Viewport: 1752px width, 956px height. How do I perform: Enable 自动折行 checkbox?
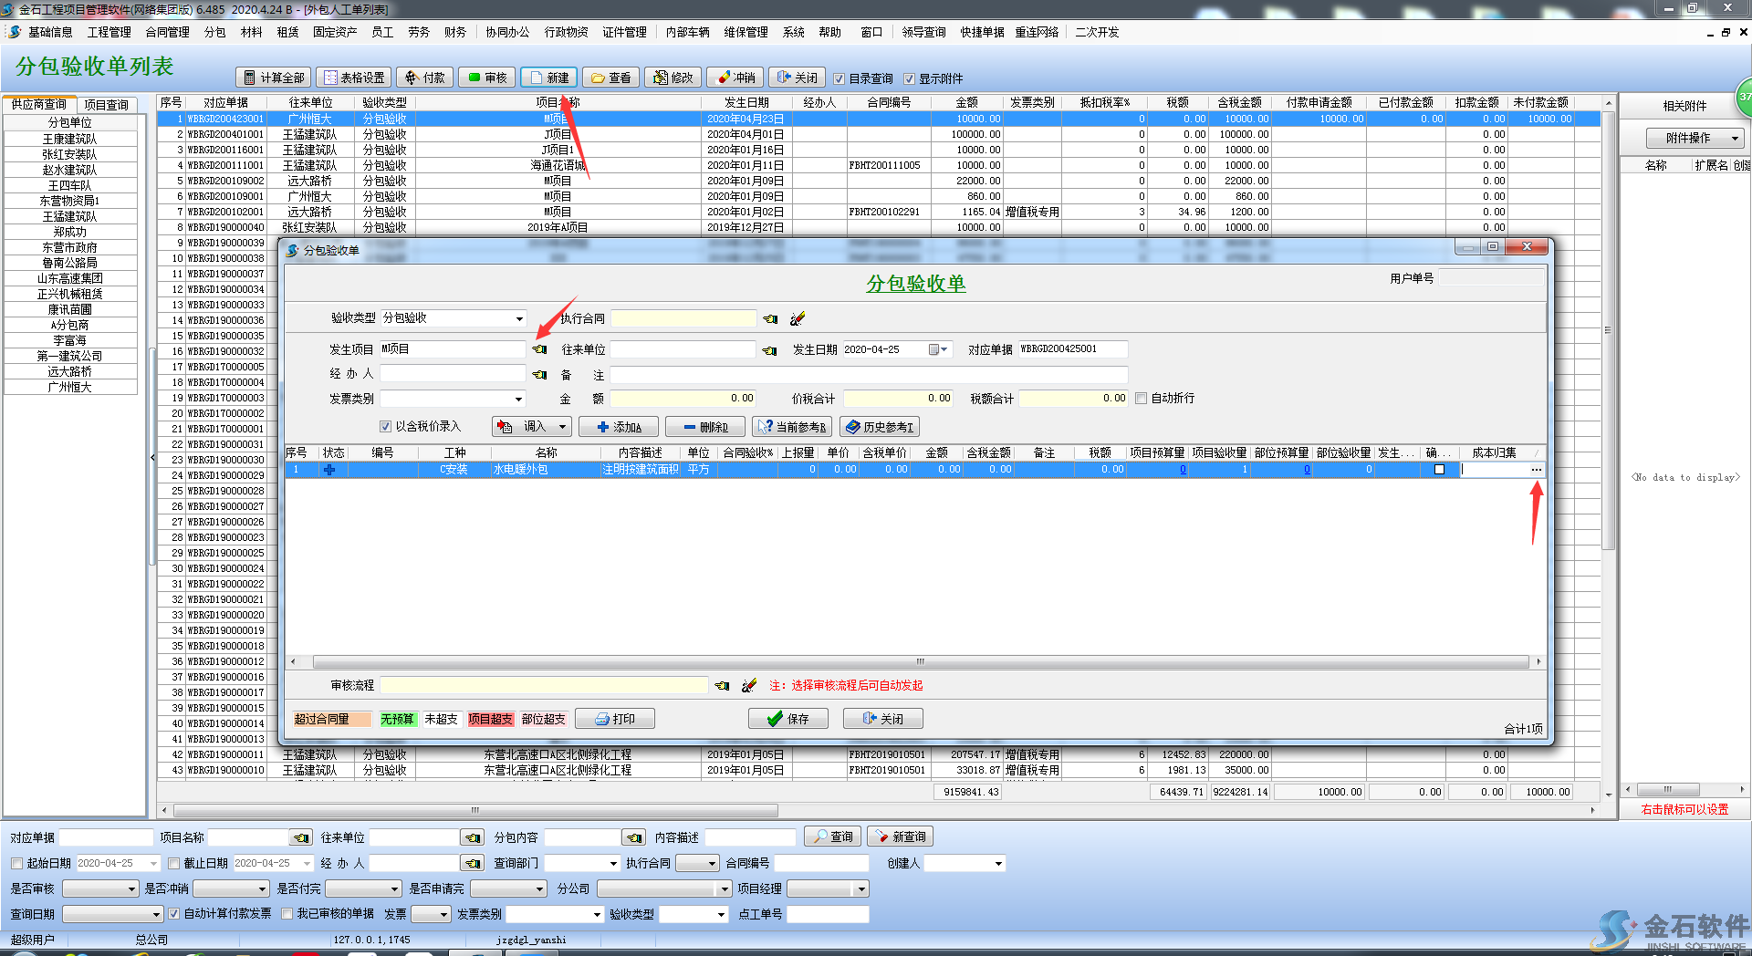pyautogui.click(x=1141, y=399)
